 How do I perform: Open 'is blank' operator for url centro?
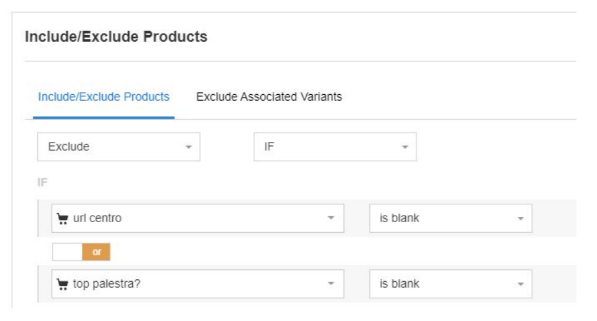point(451,218)
